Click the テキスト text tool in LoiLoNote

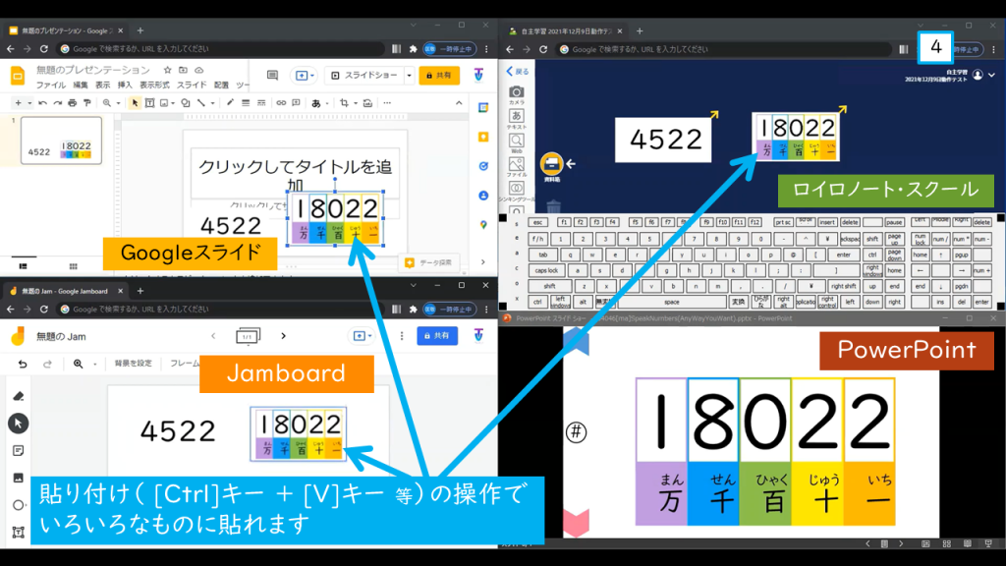tap(517, 119)
